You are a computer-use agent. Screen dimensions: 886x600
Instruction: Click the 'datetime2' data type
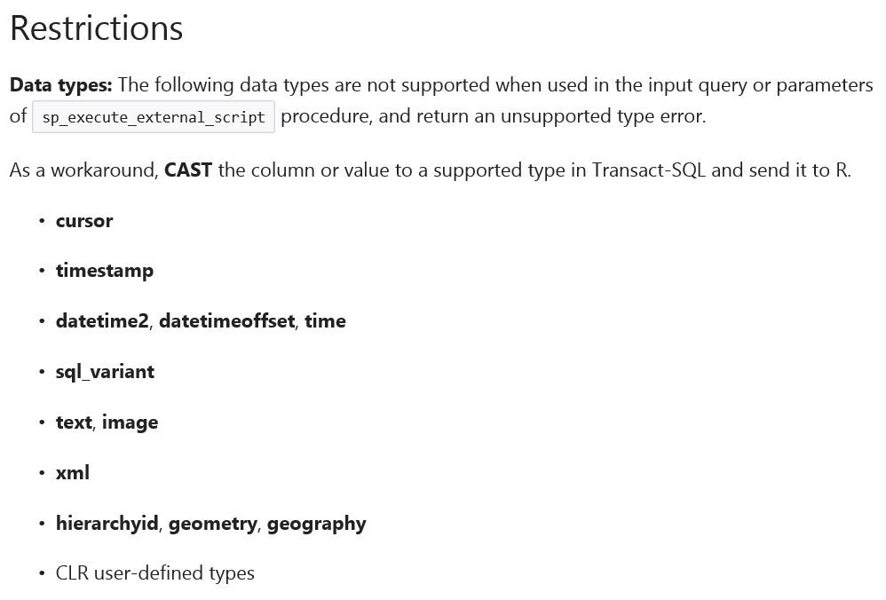[102, 321]
